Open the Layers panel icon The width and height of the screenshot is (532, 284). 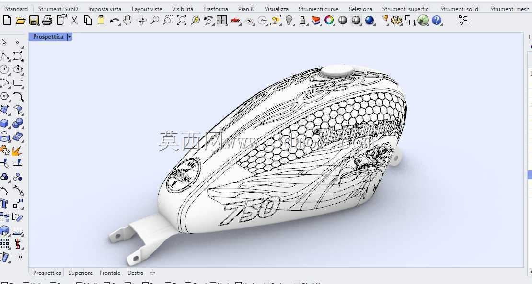click(316, 21)
